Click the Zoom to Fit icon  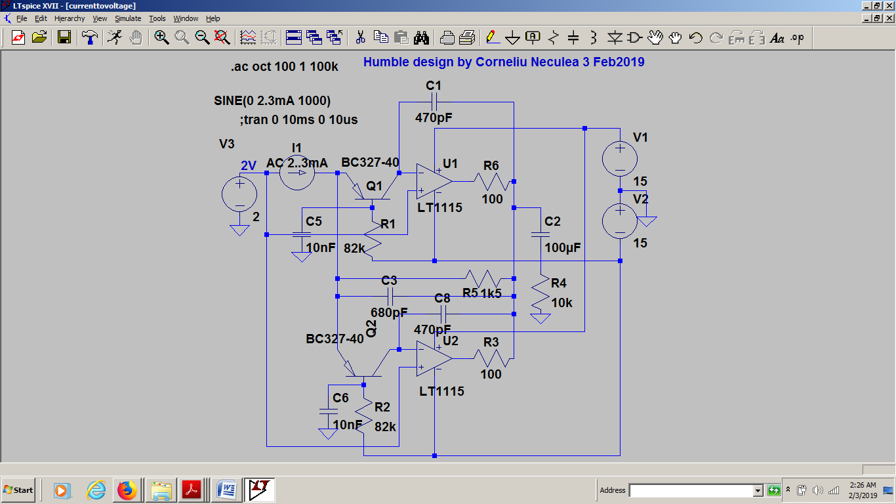[x=222, y=37]
